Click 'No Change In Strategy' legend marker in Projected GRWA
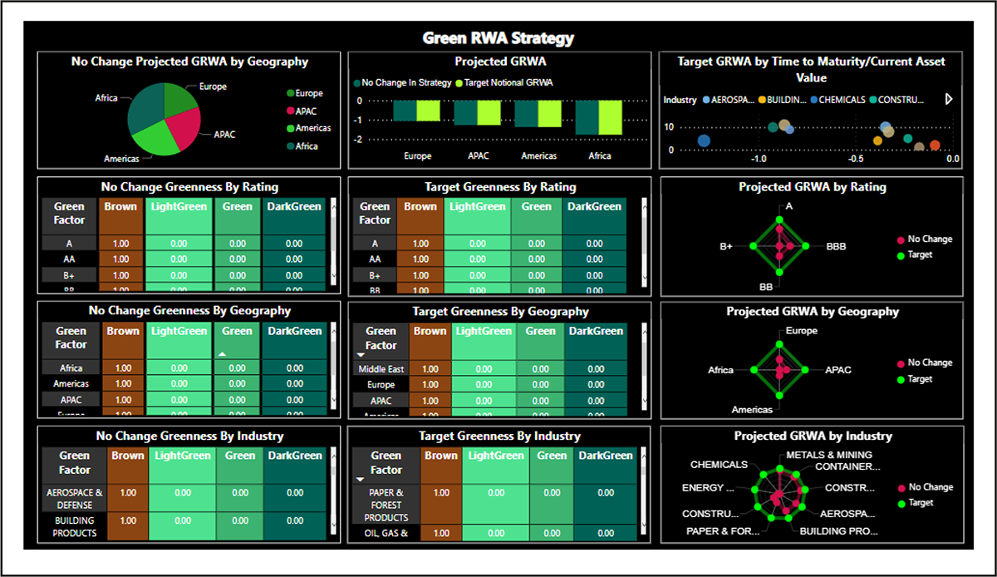This screenshot has width=997, height=577. coord(357,83)
